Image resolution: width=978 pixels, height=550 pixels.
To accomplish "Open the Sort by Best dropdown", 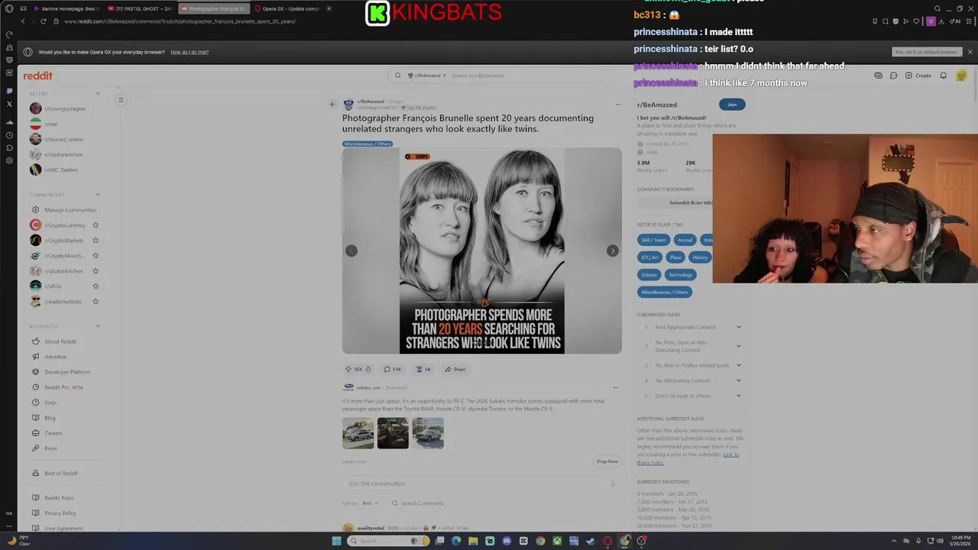I will click(370, 503).
